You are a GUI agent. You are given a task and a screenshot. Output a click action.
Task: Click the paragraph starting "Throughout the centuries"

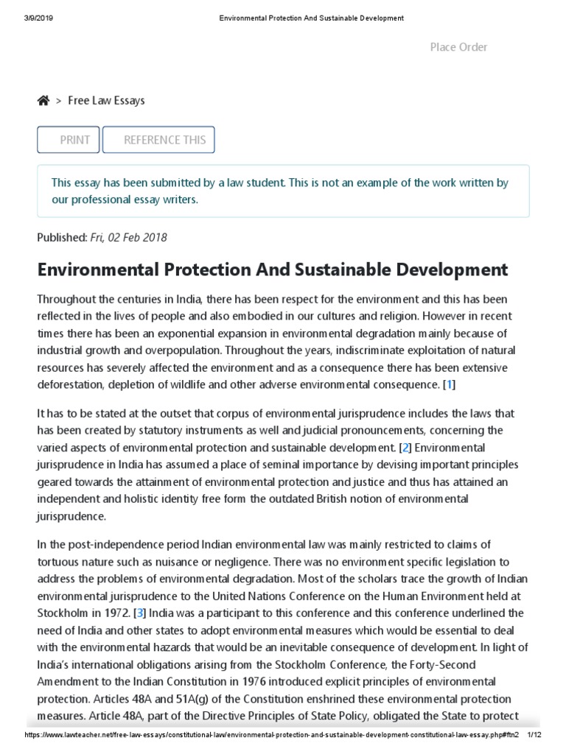click(x=283, y=342)
